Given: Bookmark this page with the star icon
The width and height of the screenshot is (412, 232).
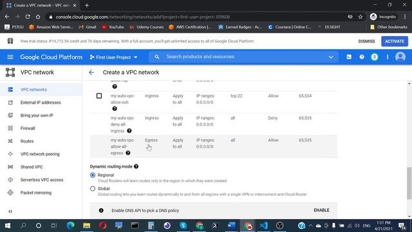Looking at the screenshot, I should click(360, 17).
